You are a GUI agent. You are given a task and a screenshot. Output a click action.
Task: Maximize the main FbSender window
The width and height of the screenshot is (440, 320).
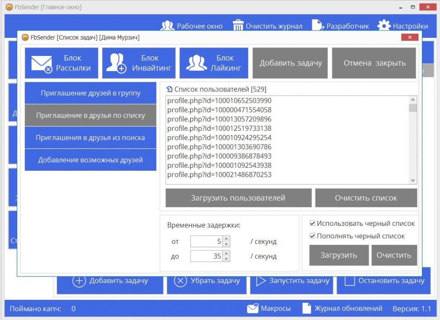coord(413,7)
